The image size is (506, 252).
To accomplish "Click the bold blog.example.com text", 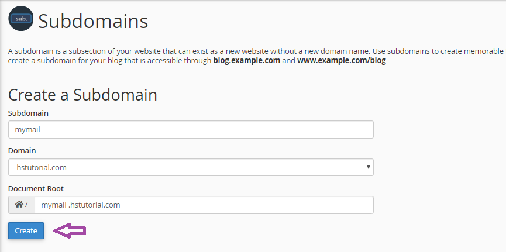I will coord(246,60).
